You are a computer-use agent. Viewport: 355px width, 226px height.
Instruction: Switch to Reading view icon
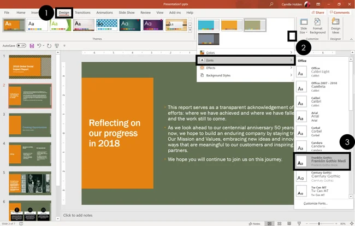click(289, 223)
